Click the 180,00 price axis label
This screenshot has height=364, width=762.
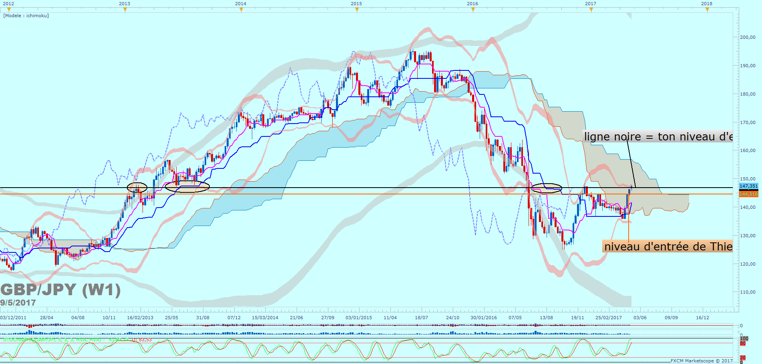[748, 94]
